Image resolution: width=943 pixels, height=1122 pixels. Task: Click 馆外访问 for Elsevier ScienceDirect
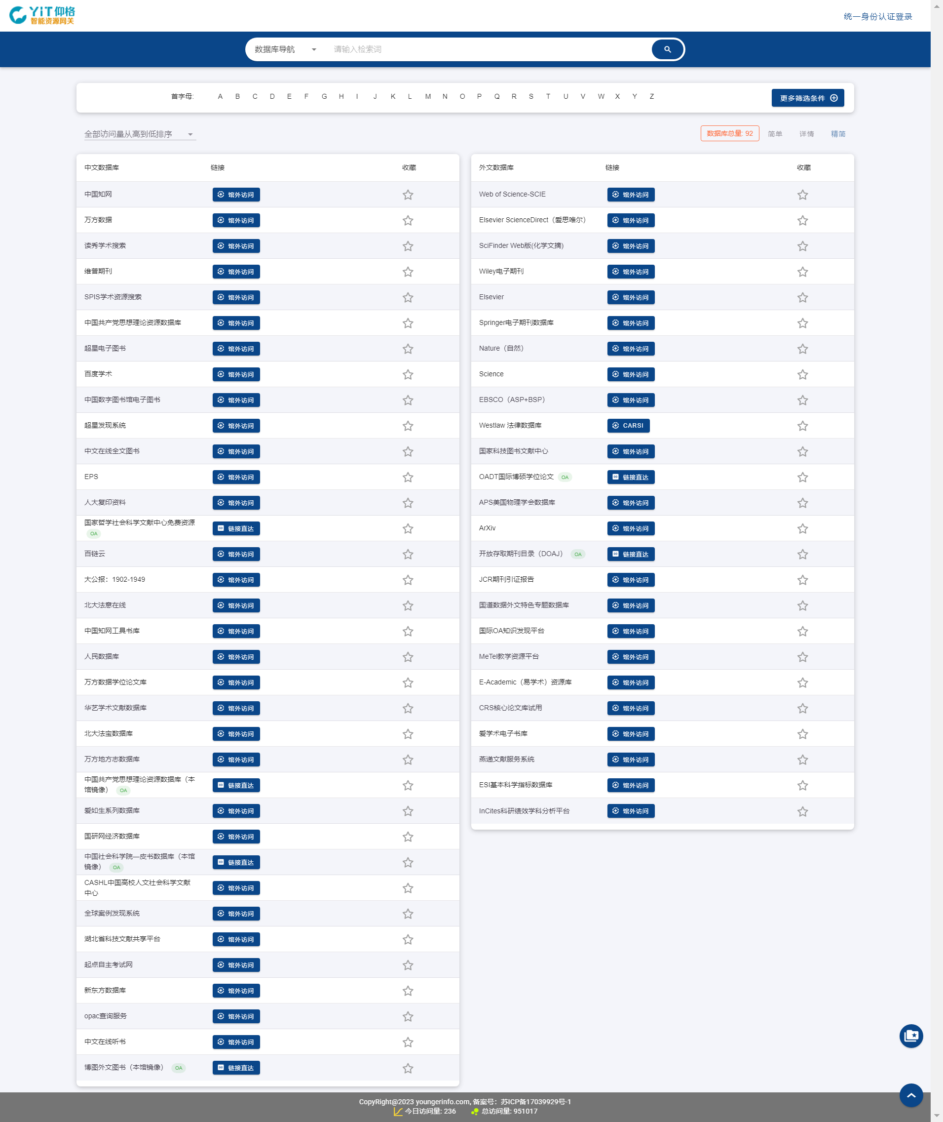click(x=631, y=220)
